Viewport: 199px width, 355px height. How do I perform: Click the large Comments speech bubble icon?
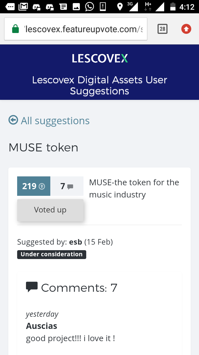[32, 287]
